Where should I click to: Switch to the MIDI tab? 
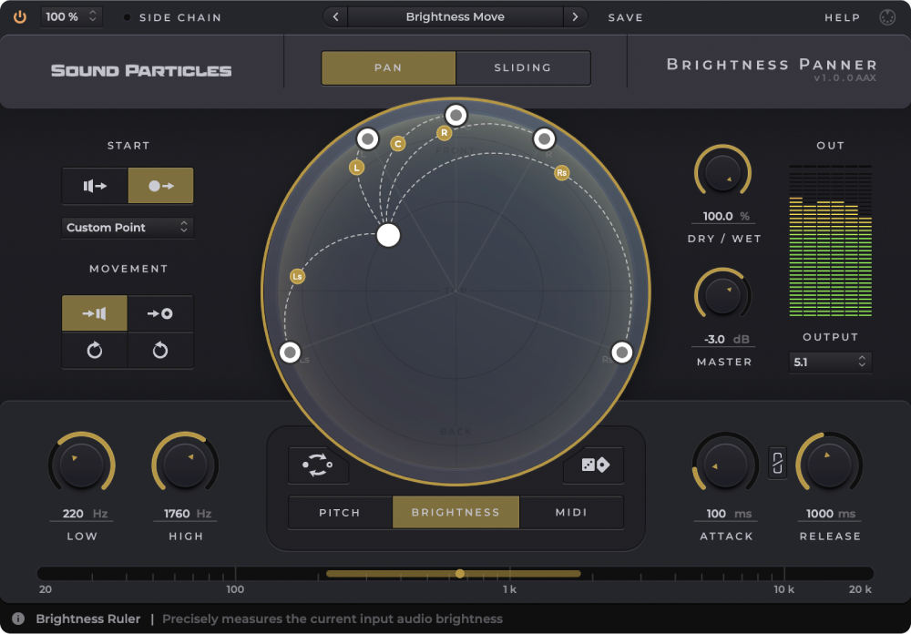(x=571, y=512)
